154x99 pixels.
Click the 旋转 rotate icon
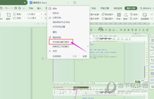(x=126, y=15)
